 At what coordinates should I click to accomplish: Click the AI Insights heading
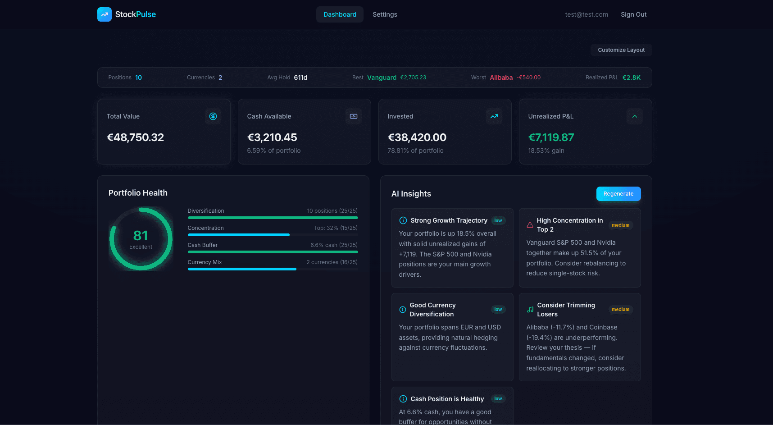click(411, 194)
